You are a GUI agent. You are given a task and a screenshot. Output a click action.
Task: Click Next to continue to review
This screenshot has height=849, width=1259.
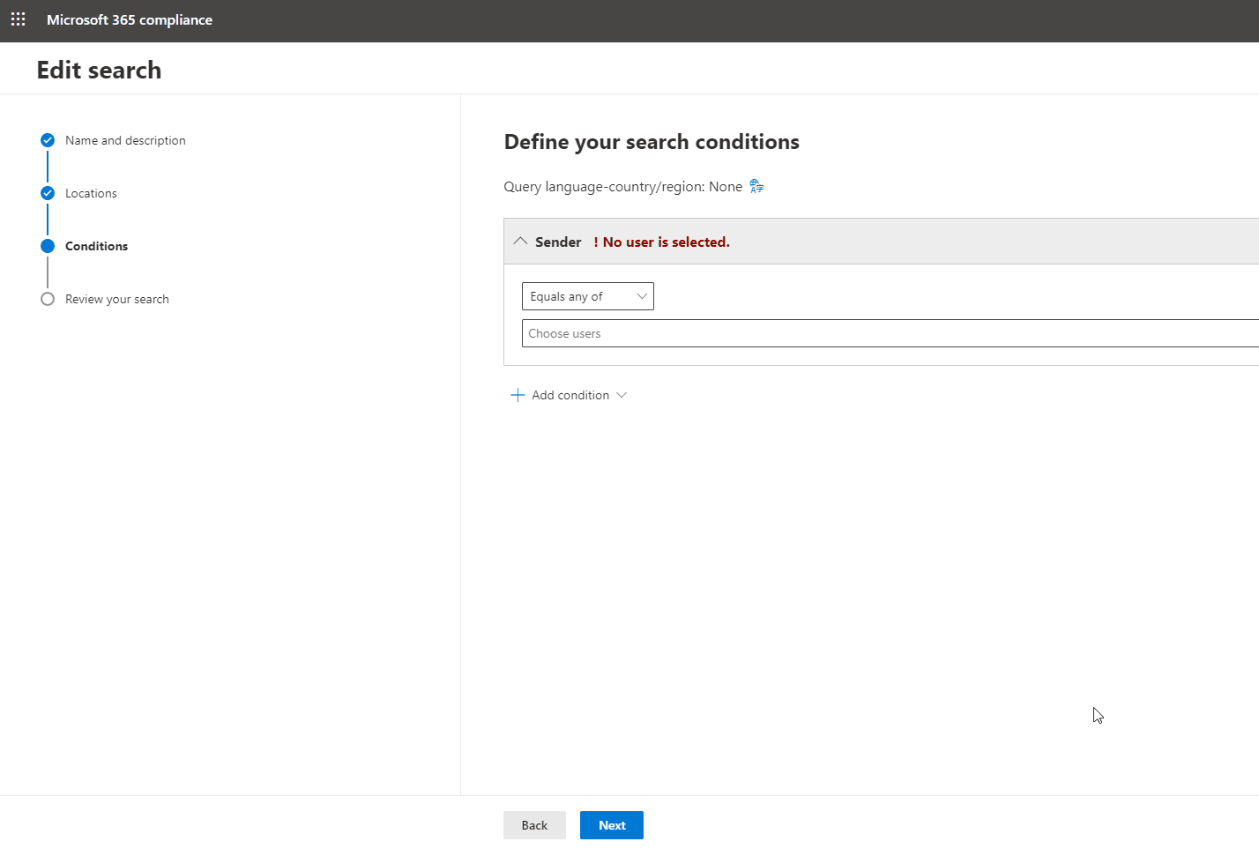[611, 824]
